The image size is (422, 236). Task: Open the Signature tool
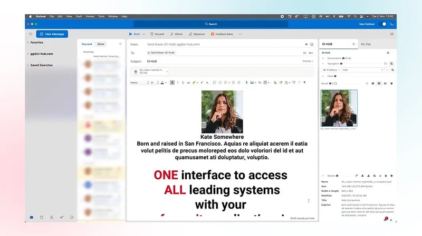(x=196, y=34)
